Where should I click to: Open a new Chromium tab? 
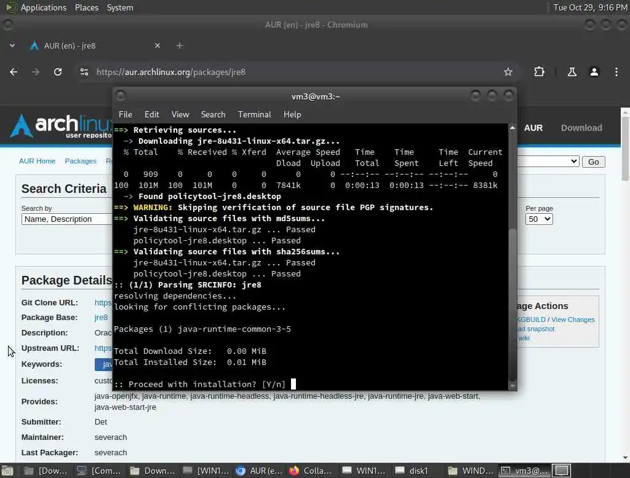(180, 45)
